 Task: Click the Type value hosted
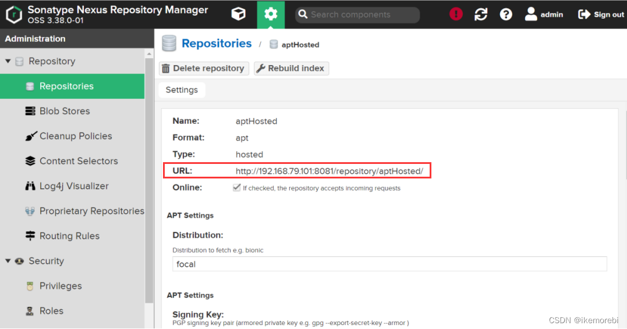point(249,155)
